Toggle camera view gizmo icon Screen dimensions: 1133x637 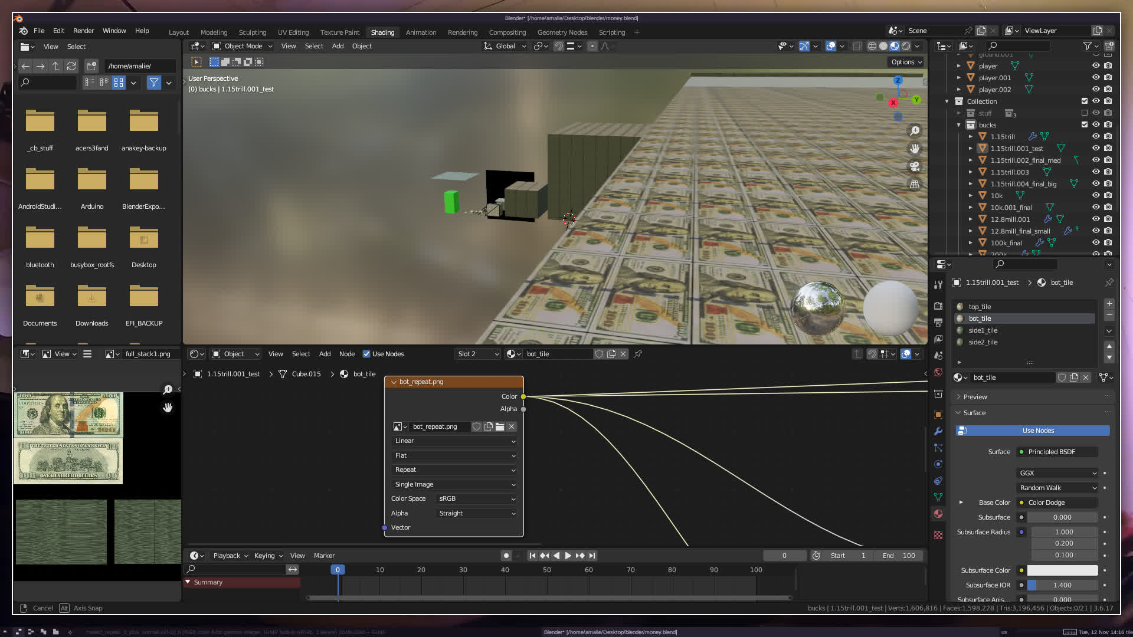[x=915, y=166]
